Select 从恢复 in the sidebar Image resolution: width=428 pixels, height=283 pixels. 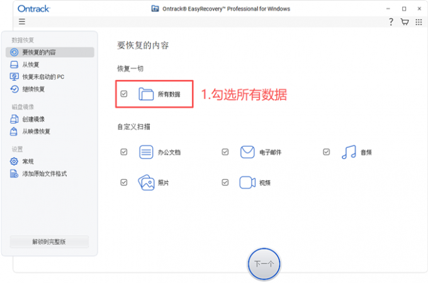click(x=30, y=64)
